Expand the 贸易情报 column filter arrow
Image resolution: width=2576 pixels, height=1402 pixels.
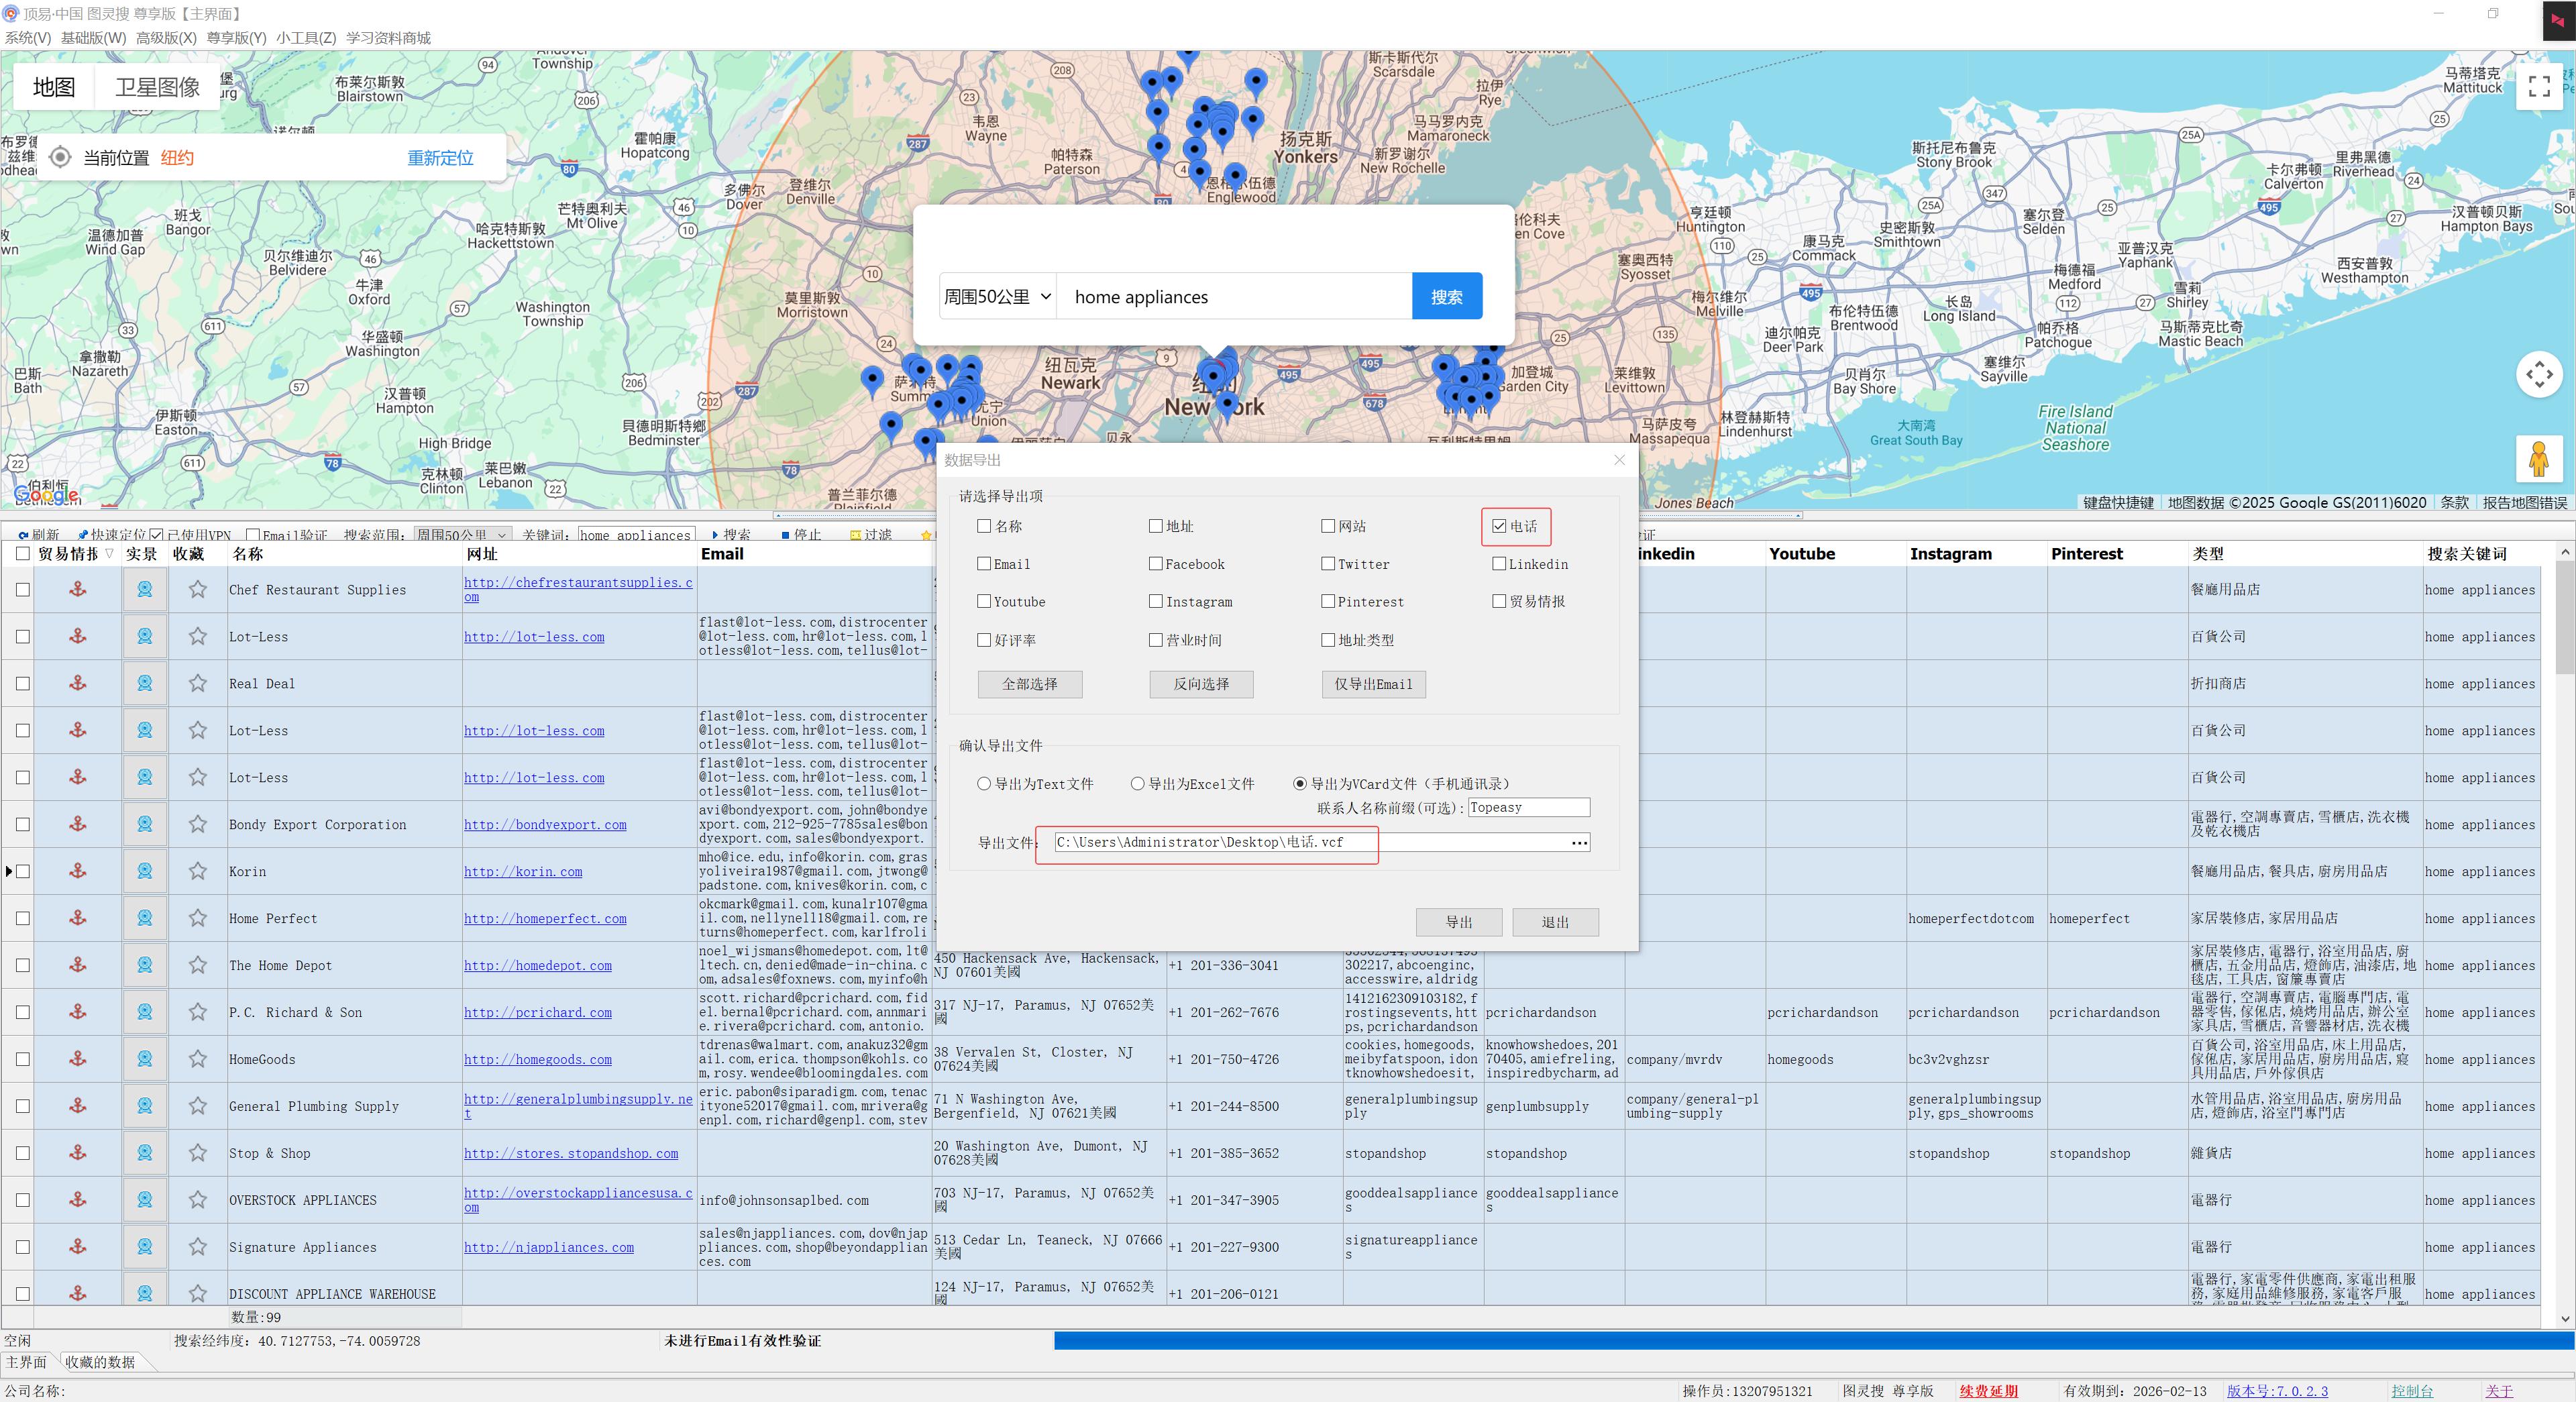(109, 554)
